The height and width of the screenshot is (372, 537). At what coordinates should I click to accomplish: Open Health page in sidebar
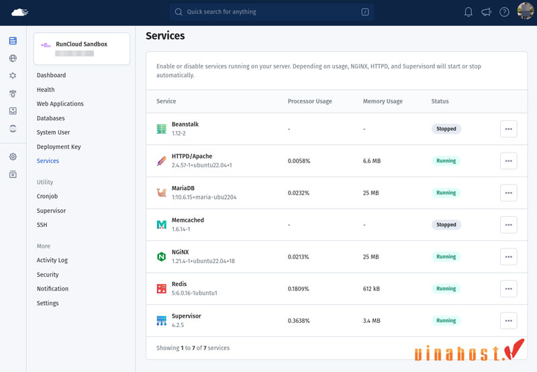coord(46,89)
